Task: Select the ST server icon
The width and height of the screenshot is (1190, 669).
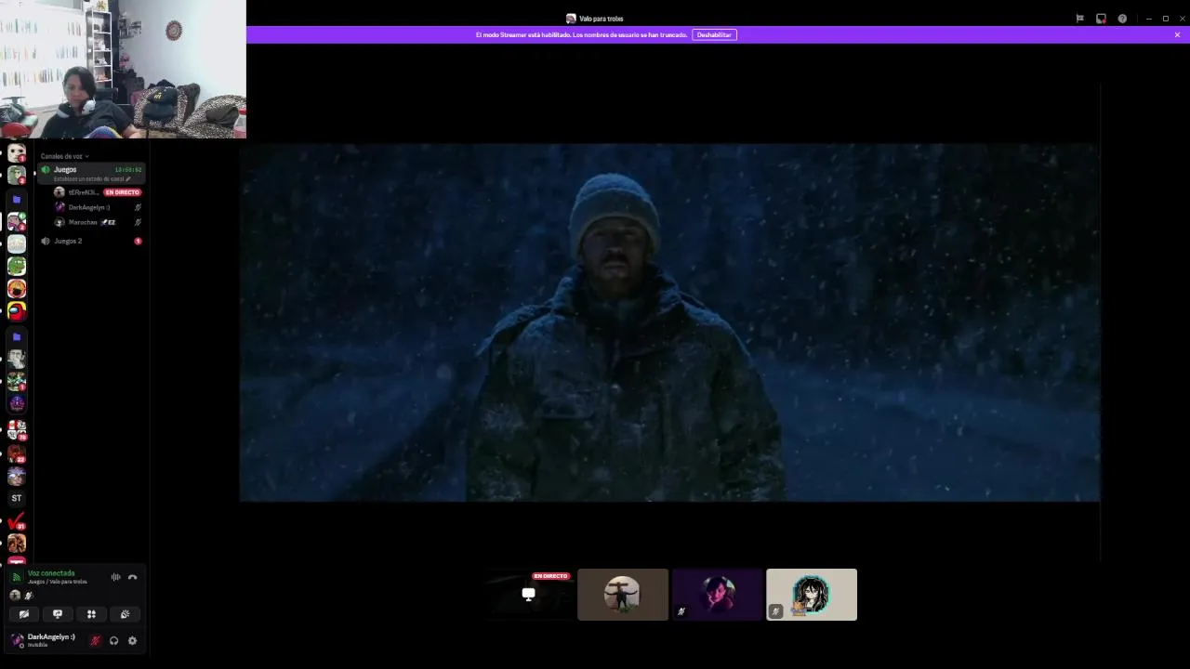Action: click(17, 498)
